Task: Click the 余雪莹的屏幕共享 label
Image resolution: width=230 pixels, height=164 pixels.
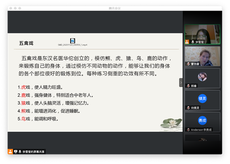Action: point(34,152)
